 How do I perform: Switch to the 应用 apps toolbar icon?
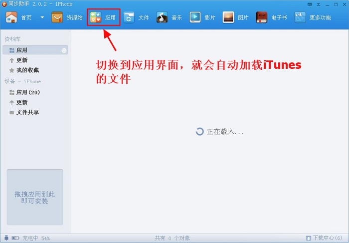[96, 17]
